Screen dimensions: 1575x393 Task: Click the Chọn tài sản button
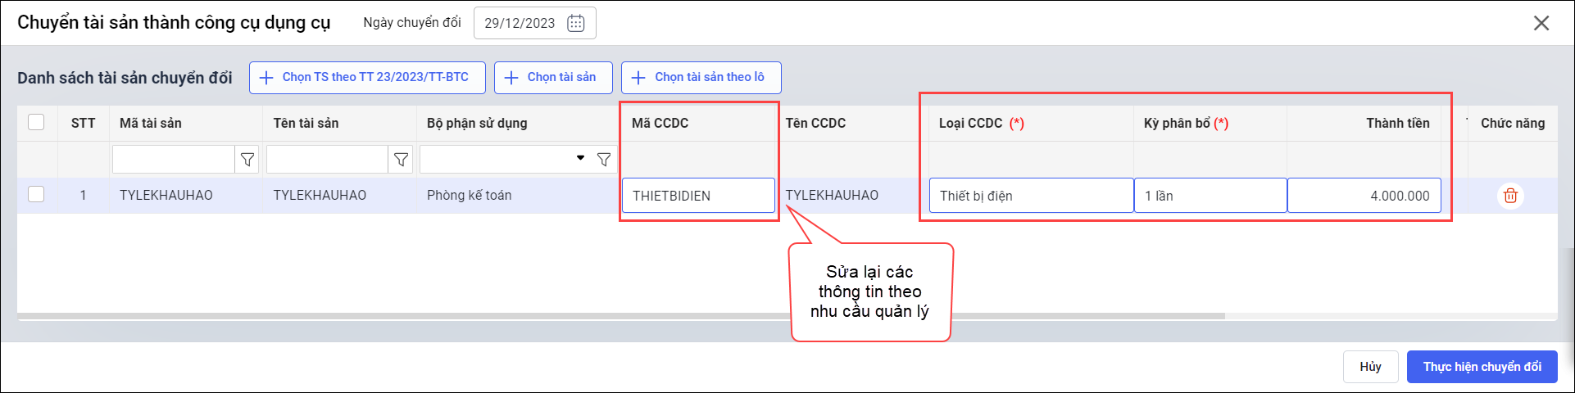coord(553,78)
